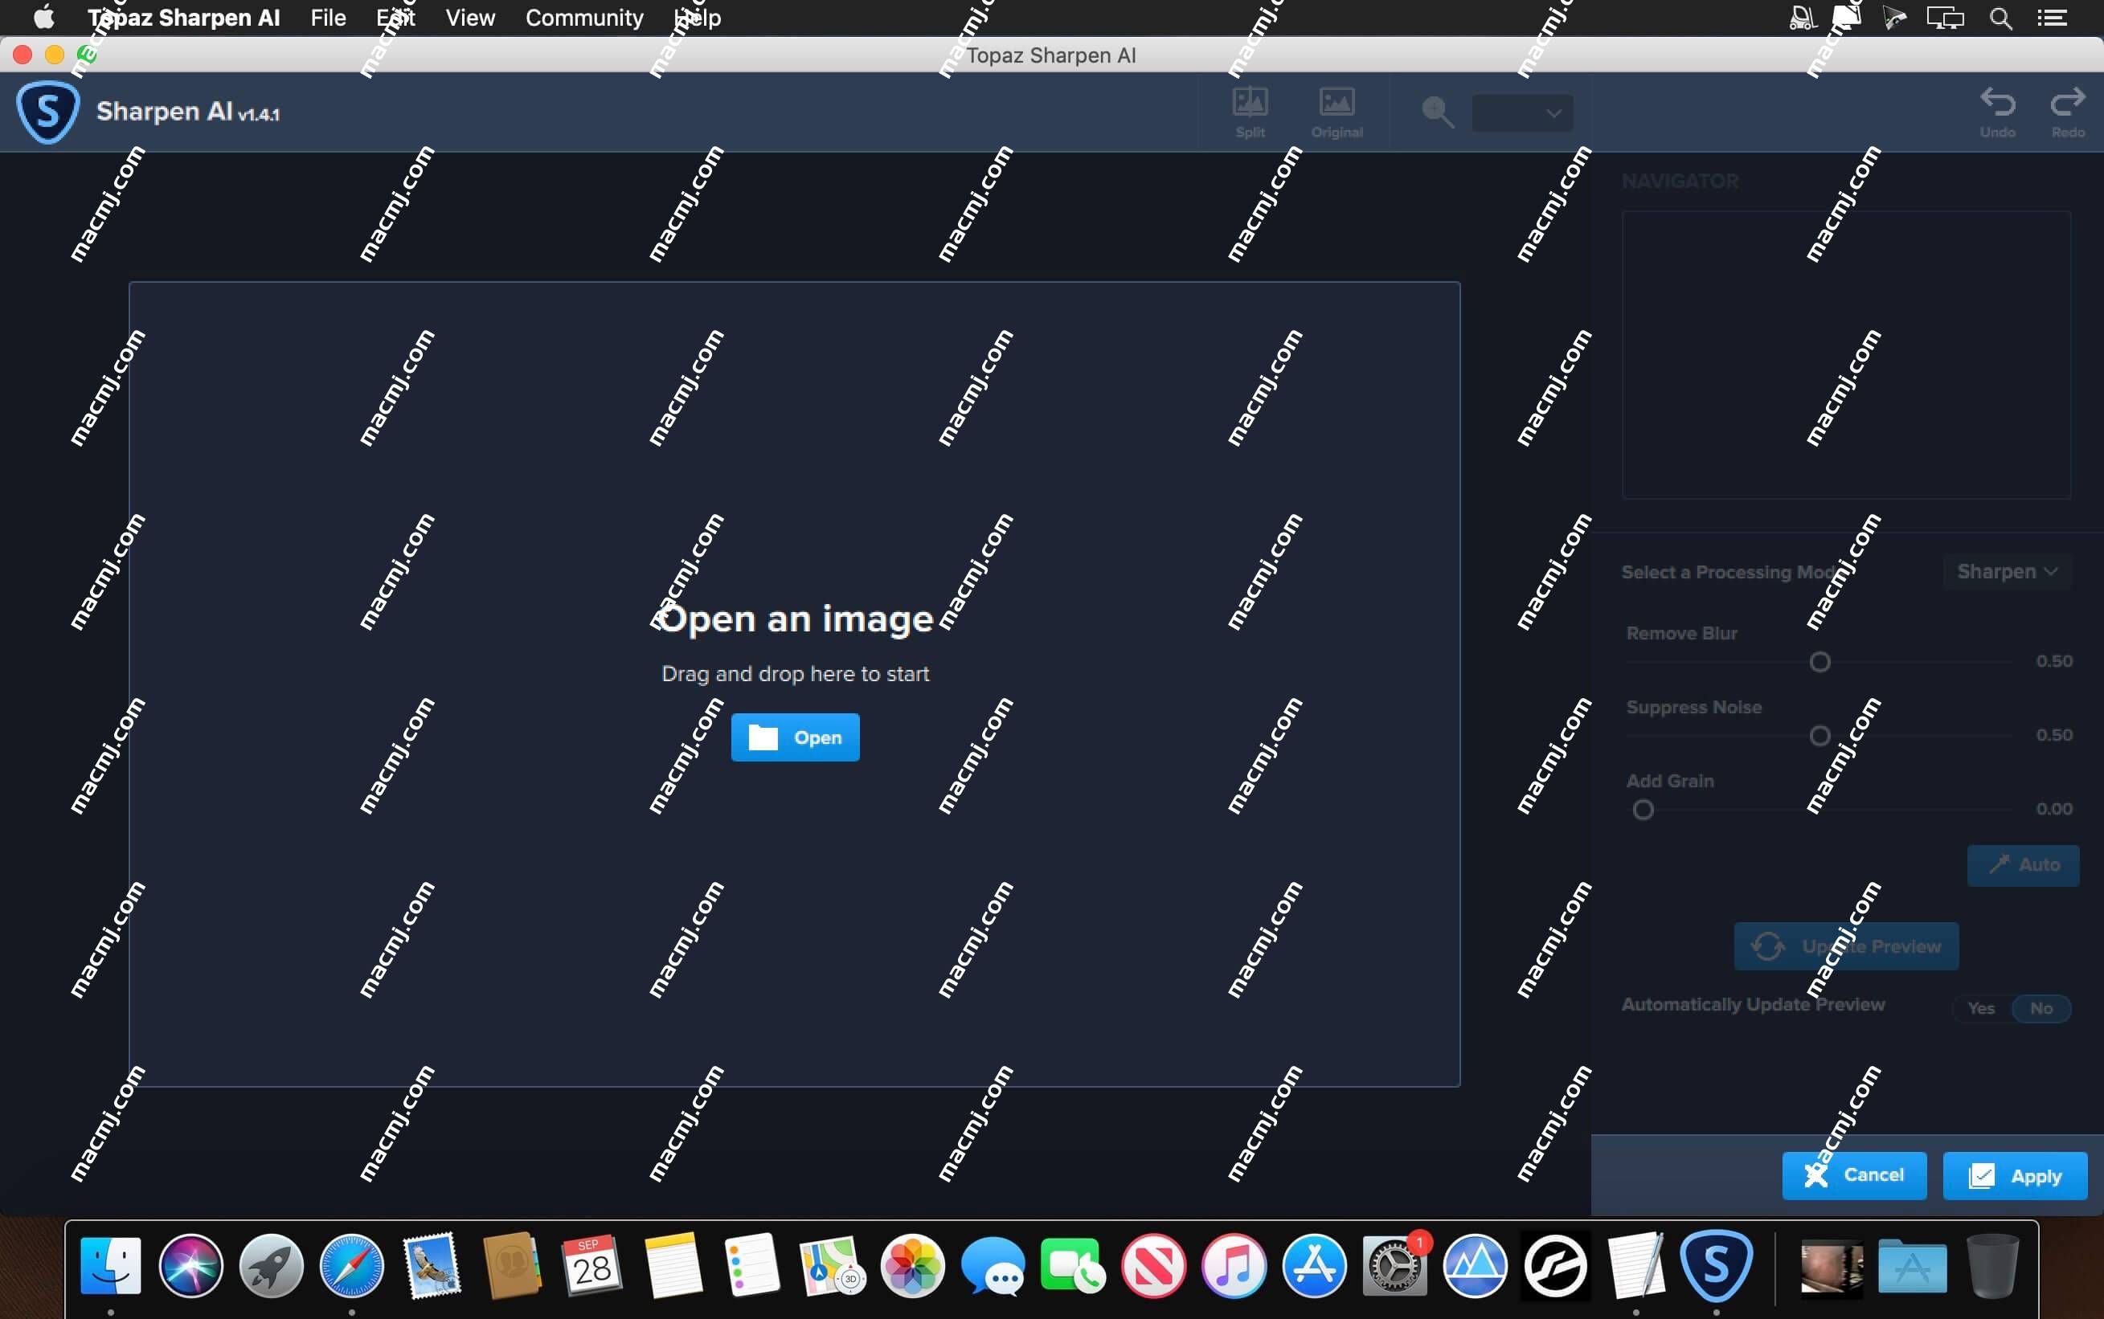Image resolution: width=2104 pixels, height=1319 pixels.
Task: Open the Help menu
Action: click(x=698, y=18)
